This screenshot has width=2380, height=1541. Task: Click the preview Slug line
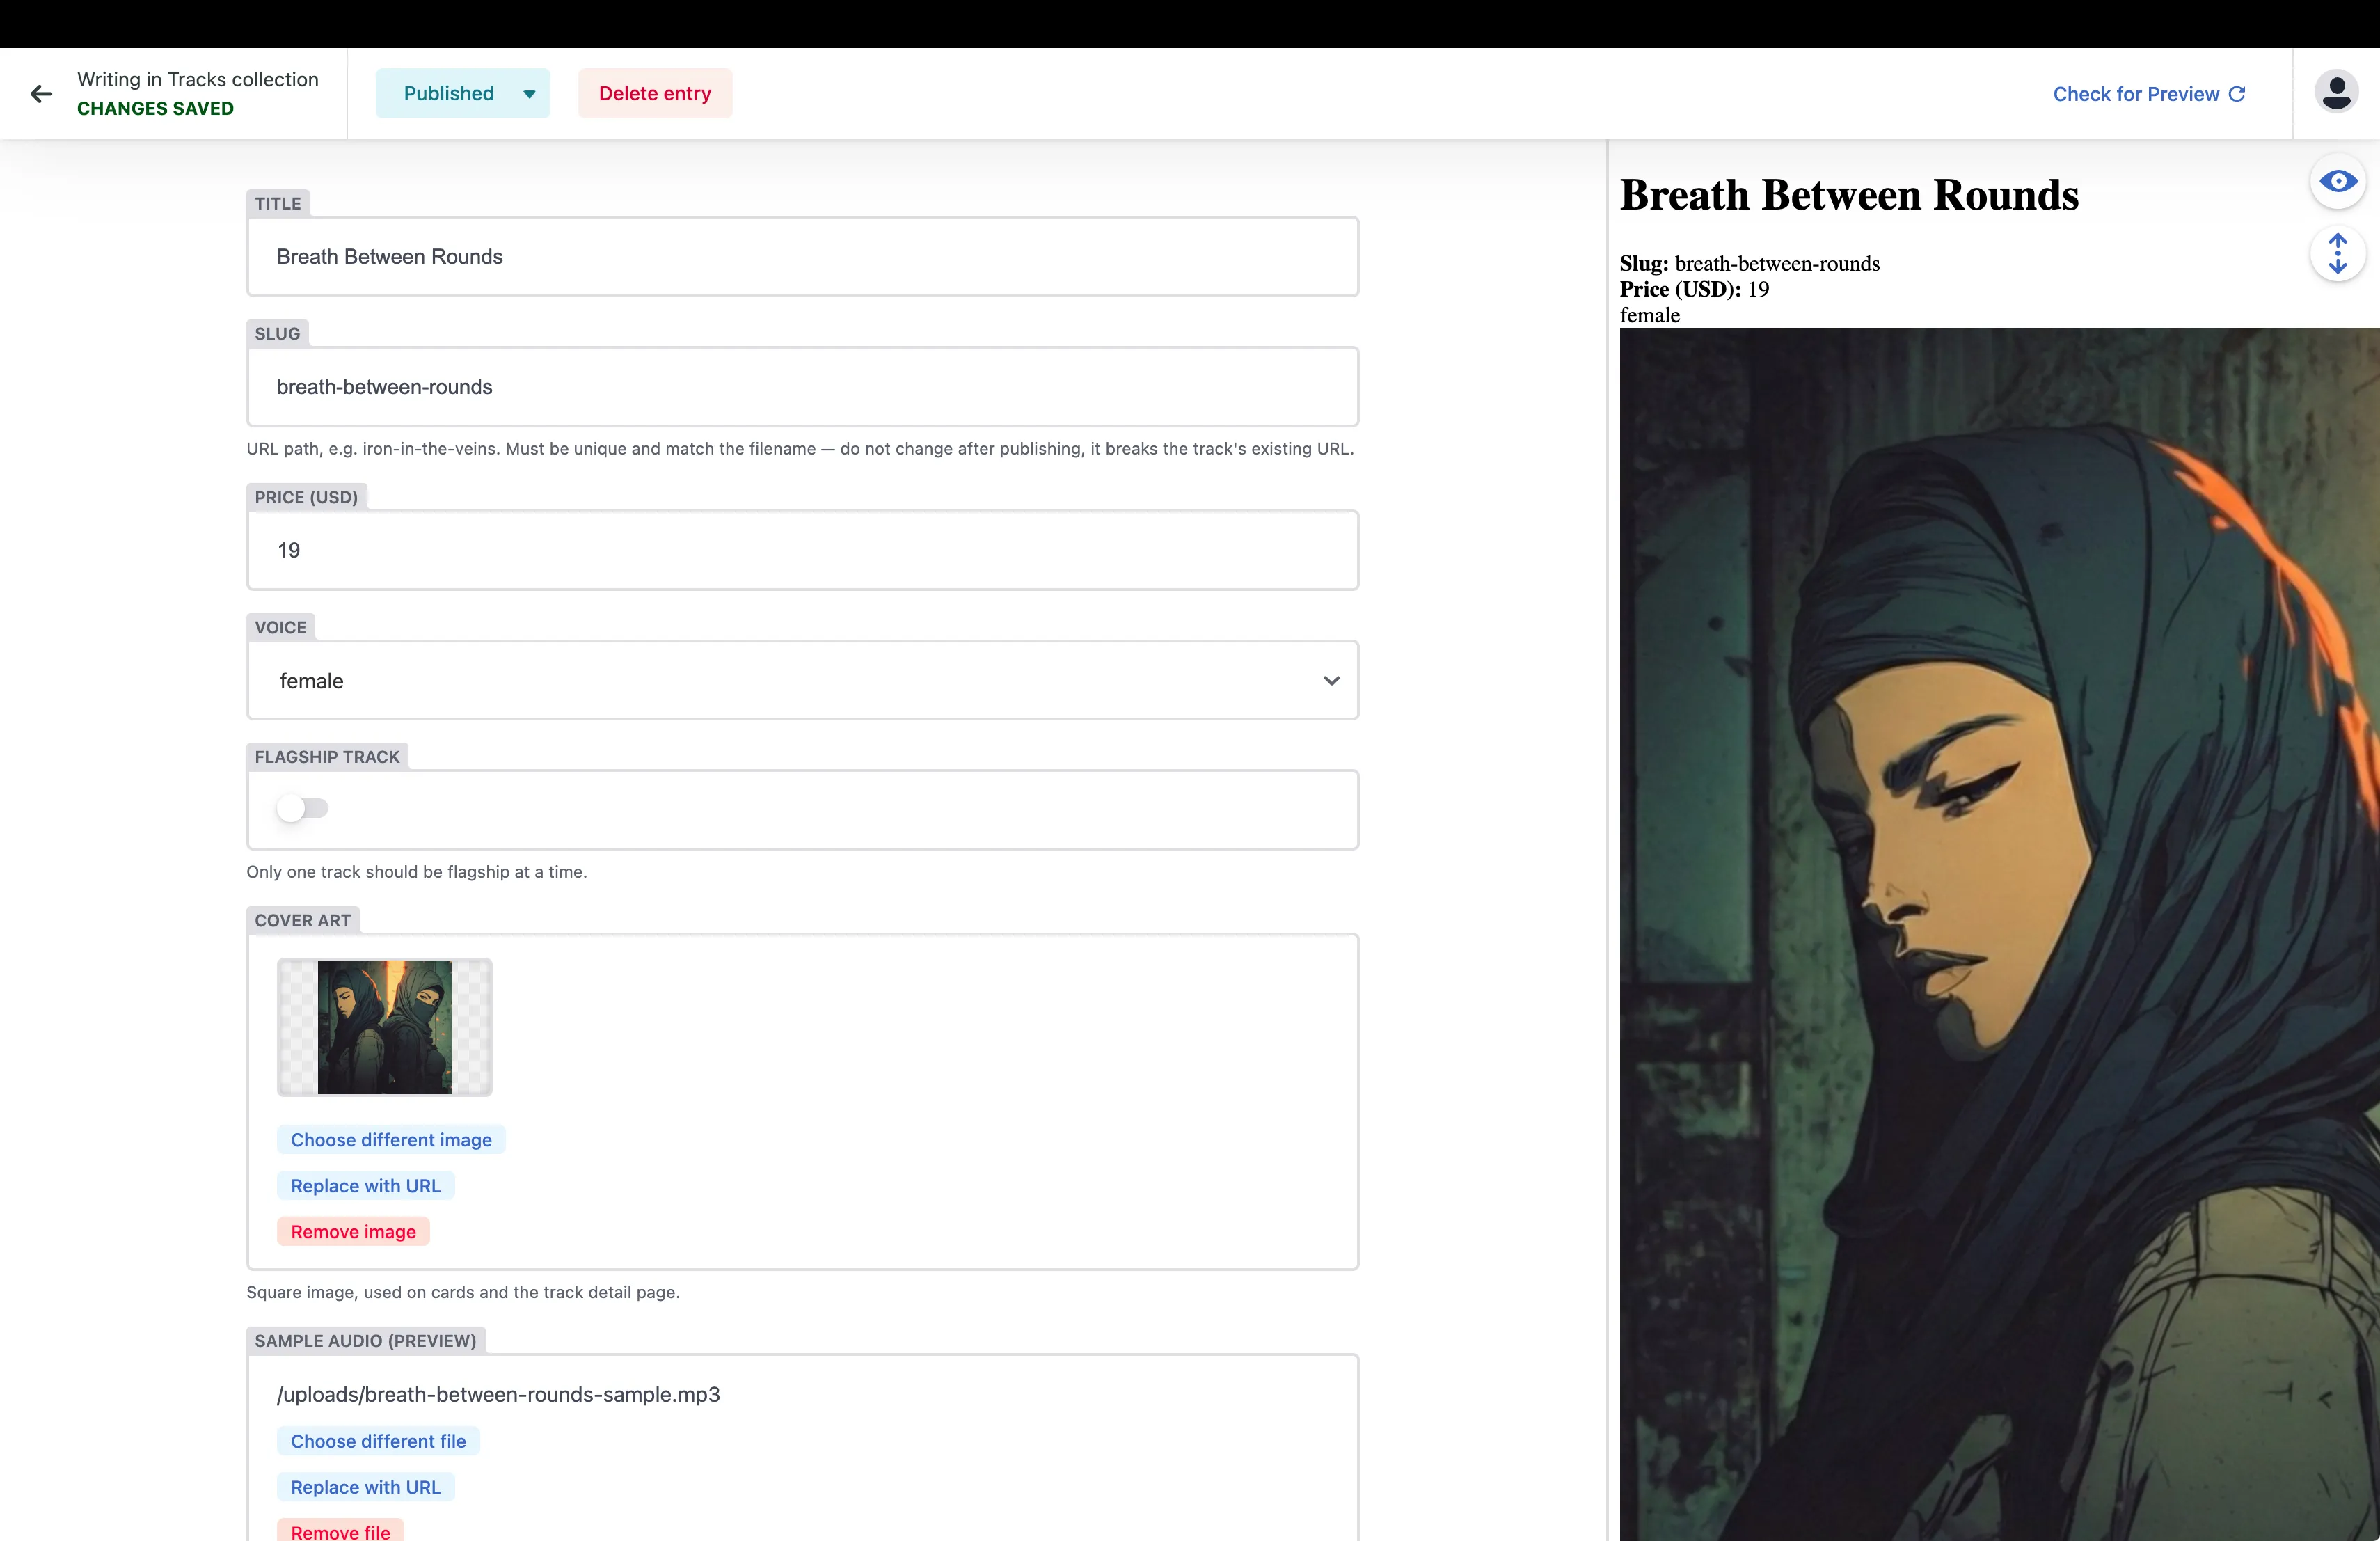click(1750, 264)
